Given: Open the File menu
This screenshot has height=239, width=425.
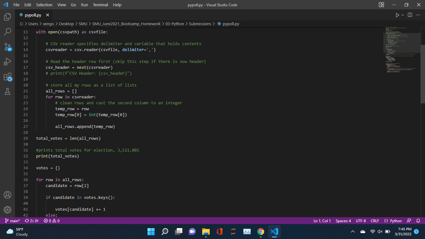Looking at the screenshot, I should coord(16,5).
